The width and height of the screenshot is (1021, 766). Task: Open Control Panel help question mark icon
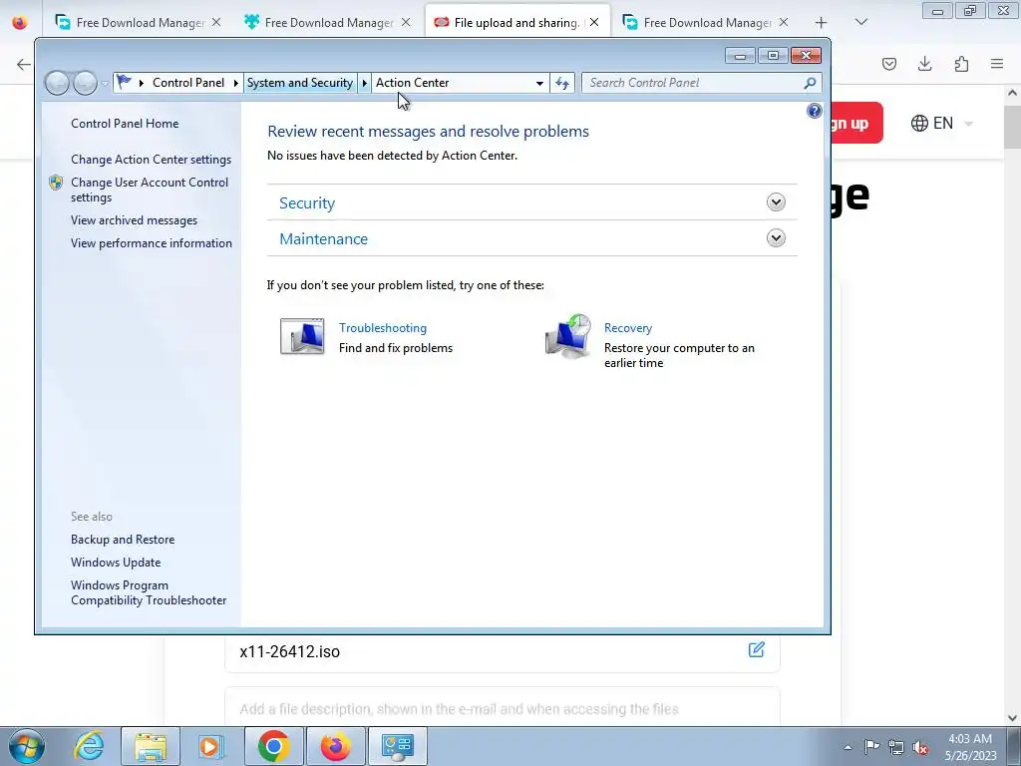coord(814,111)
